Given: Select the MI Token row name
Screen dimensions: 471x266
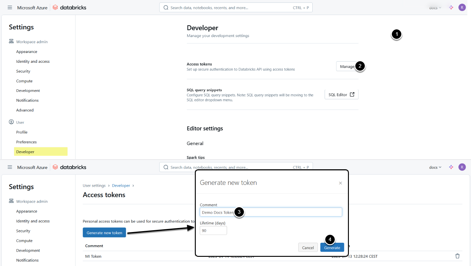Looking at the screenshot, I should coord(93,256).
